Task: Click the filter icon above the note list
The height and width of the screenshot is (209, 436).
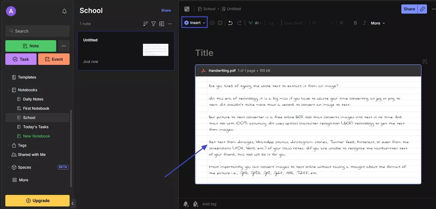Action: point(153,23)
